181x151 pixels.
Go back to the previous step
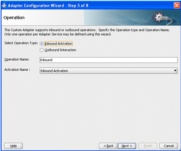click(108, 146)
